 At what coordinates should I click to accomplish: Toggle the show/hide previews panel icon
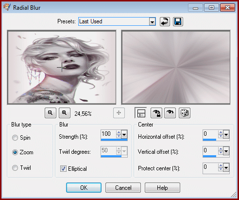click(141, 113)
